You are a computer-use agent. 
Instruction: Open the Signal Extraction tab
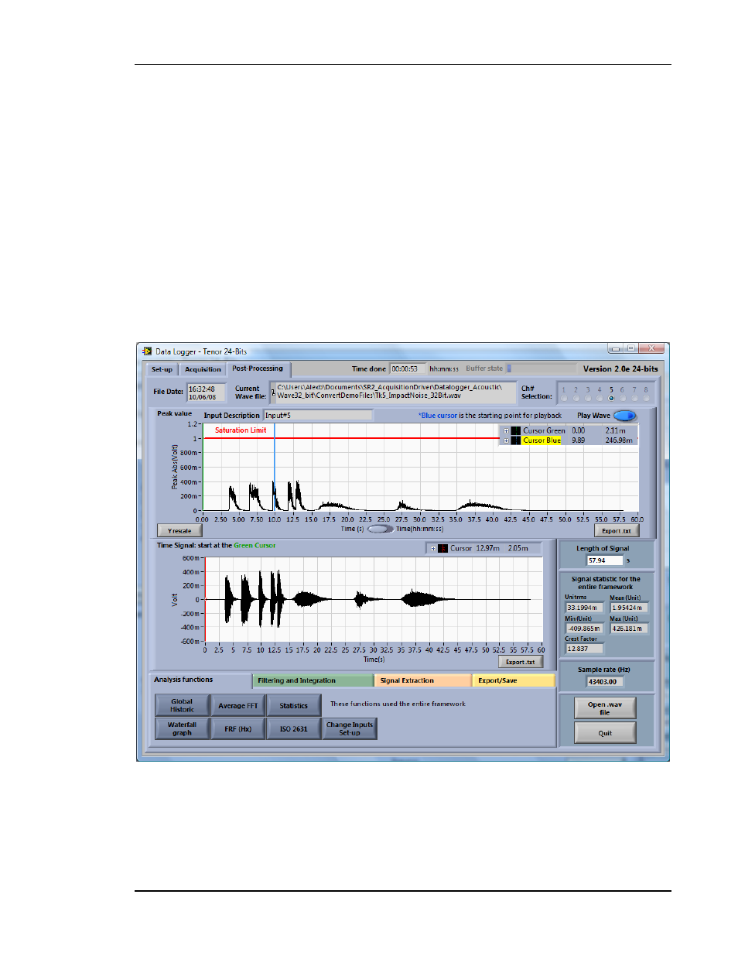pos(422,680)
